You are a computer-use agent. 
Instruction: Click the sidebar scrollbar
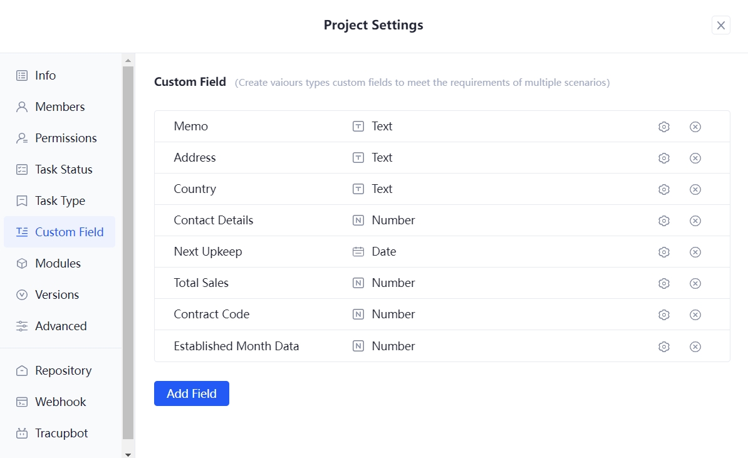pyautogui.click(x=128, y=251)
